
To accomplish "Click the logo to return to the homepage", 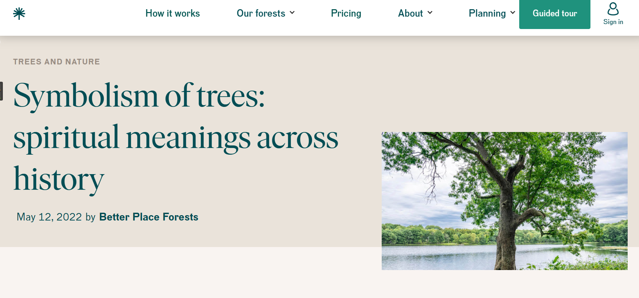I will pos(19,13).
